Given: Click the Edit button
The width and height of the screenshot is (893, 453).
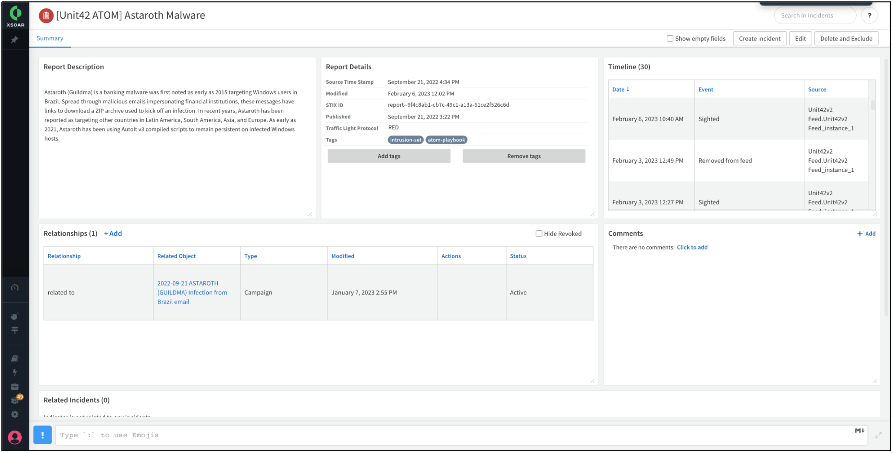Looking at the screenshot, I should click(x=800, y=39).
